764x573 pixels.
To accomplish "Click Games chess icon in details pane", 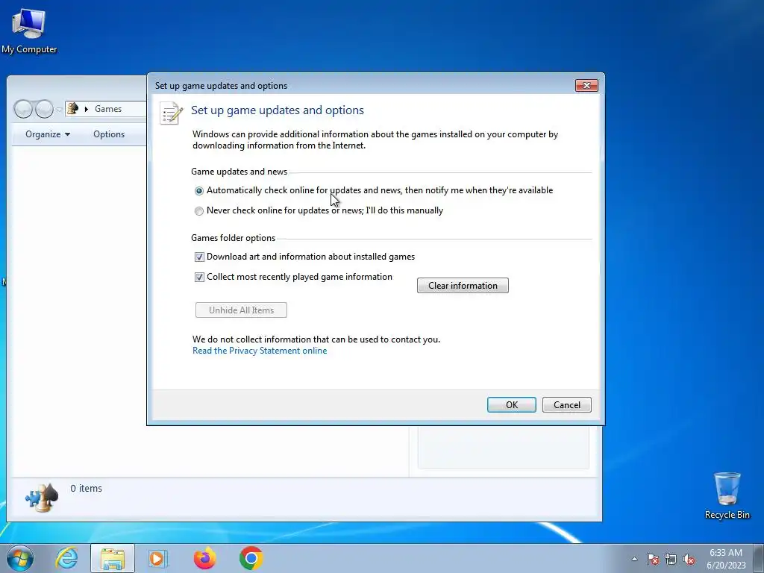I will [x=42, y=497].
